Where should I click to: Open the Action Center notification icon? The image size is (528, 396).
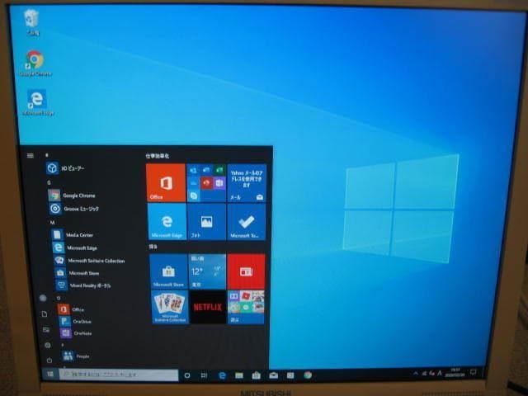pos(474,372)
